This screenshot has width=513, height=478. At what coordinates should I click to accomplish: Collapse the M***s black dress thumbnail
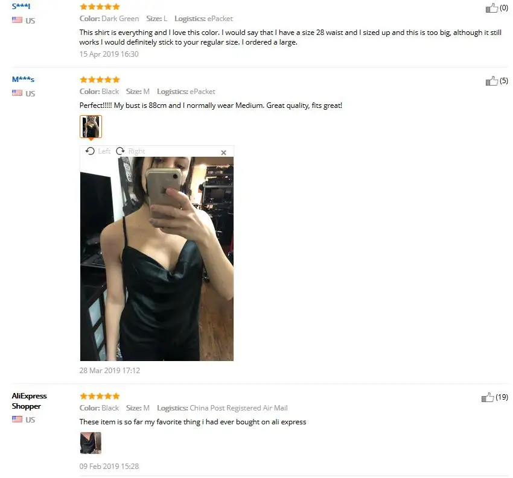[91, 127]
